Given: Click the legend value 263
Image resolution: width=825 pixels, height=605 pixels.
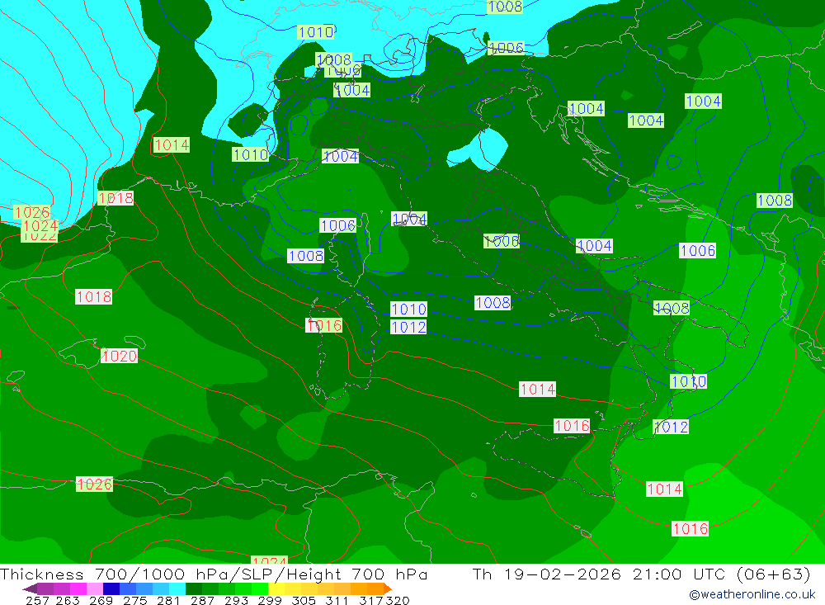Looking at the screenshot, I should [x=68, y=600].
